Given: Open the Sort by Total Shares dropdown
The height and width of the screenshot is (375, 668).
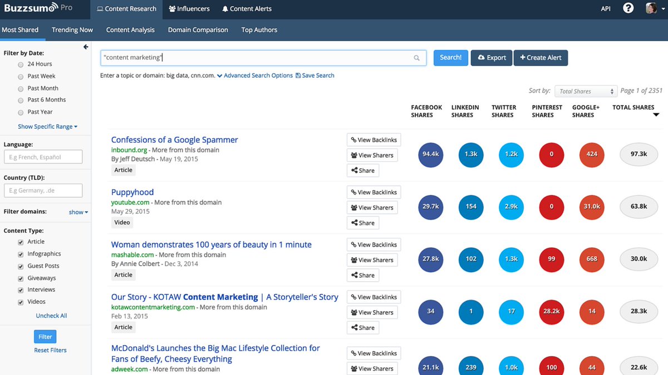Looking at the screenshot, I should (x=586, y=91).
